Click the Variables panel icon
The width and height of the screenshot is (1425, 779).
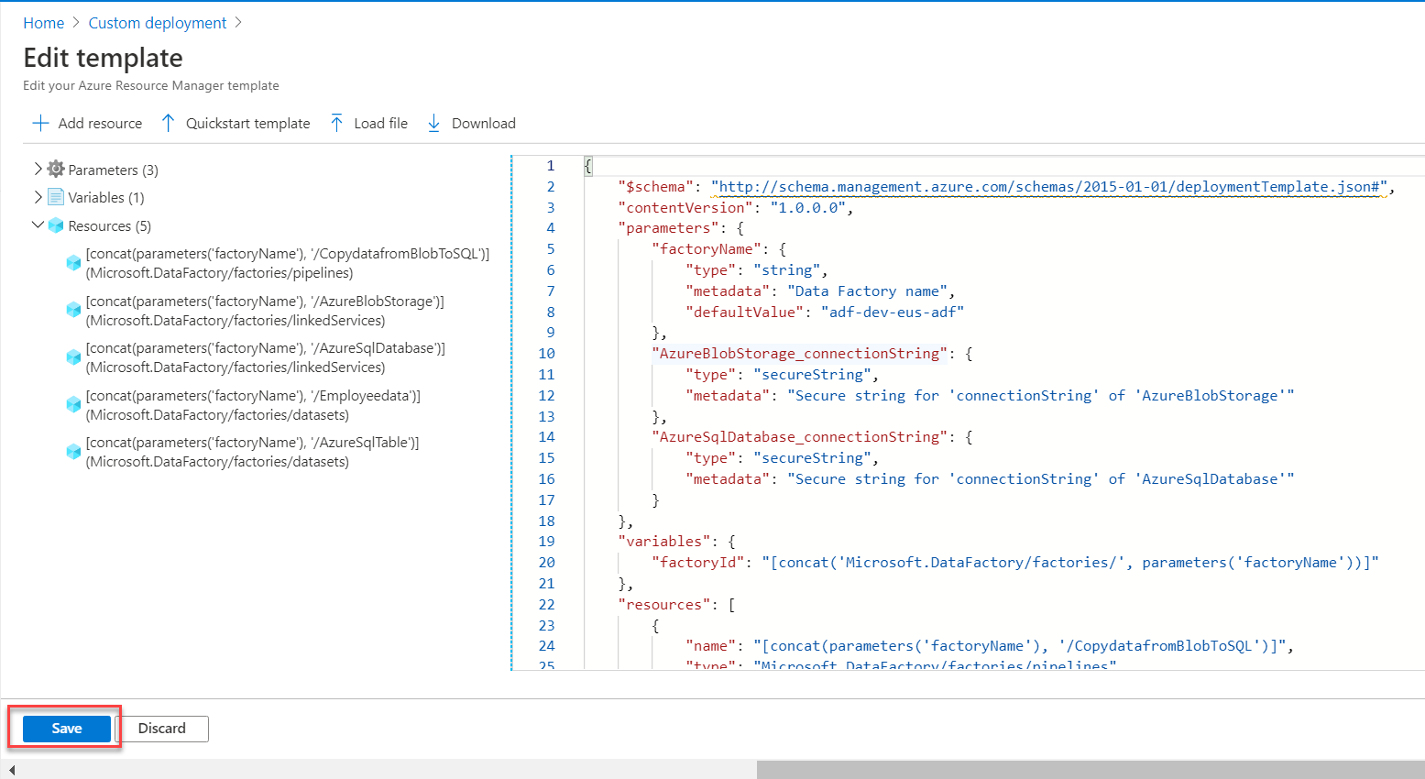point(55,197)
